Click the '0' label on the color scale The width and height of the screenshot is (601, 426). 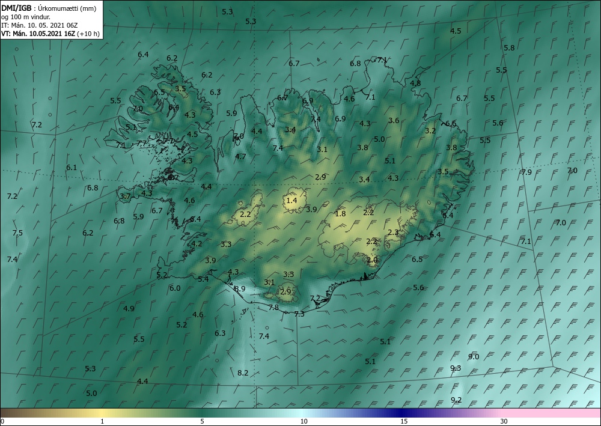[x=2, y=422]
